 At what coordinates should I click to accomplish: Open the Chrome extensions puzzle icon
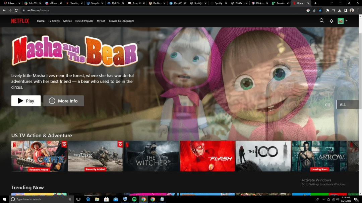coord(327,10)
